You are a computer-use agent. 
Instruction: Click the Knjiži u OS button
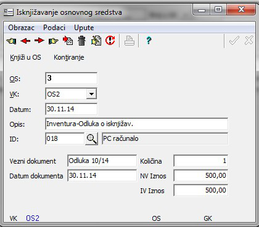(25, 57)
